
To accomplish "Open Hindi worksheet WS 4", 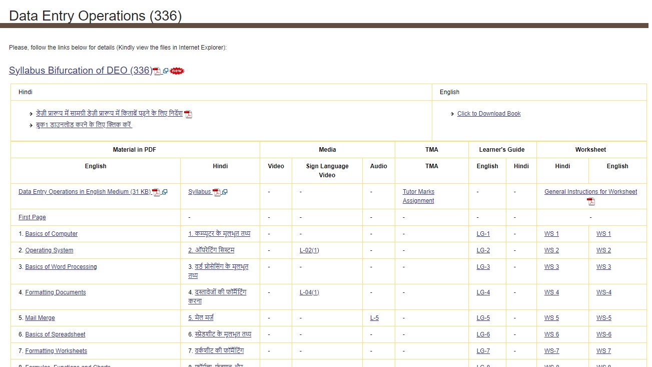I will [551, 292].
